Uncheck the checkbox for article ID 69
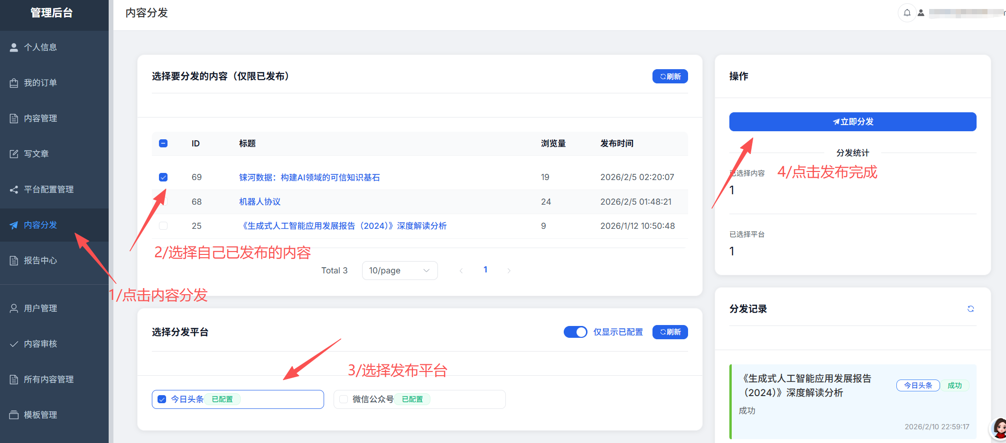 click(163, 177)
